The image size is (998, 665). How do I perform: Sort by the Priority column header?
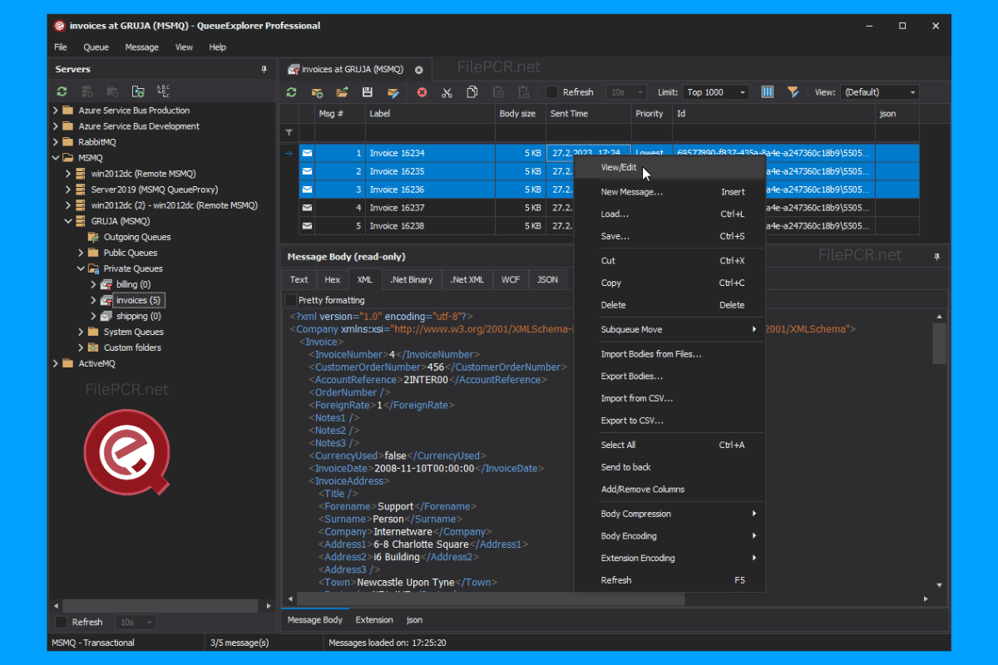[651, 114]
